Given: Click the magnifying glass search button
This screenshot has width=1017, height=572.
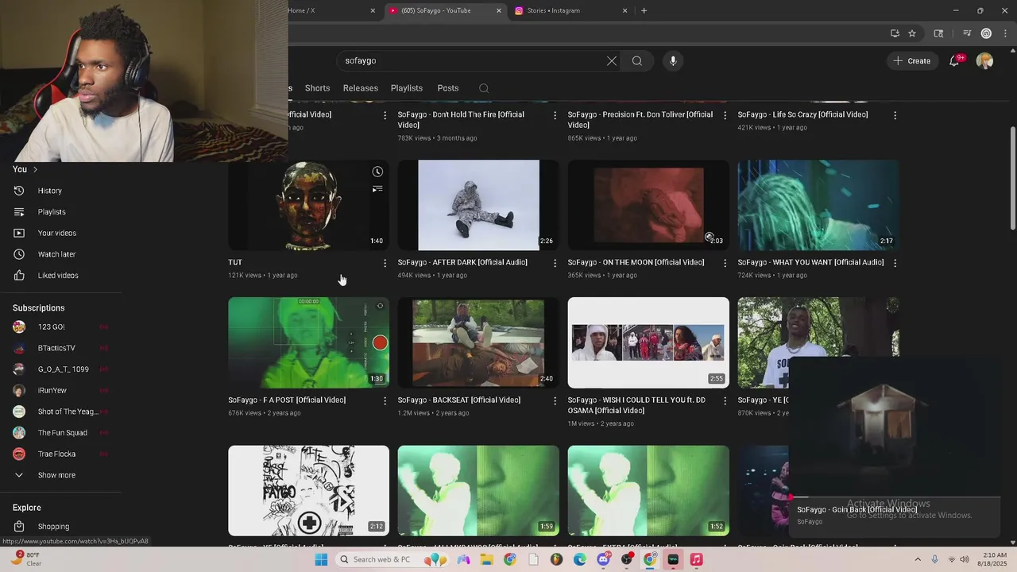Looking at the screenshot, I should click(637, 60).
